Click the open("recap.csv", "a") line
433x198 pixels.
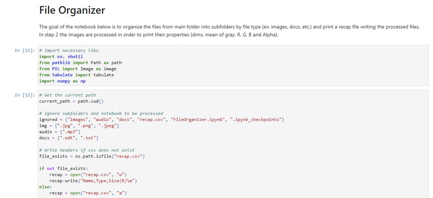[x=88, y=193]
